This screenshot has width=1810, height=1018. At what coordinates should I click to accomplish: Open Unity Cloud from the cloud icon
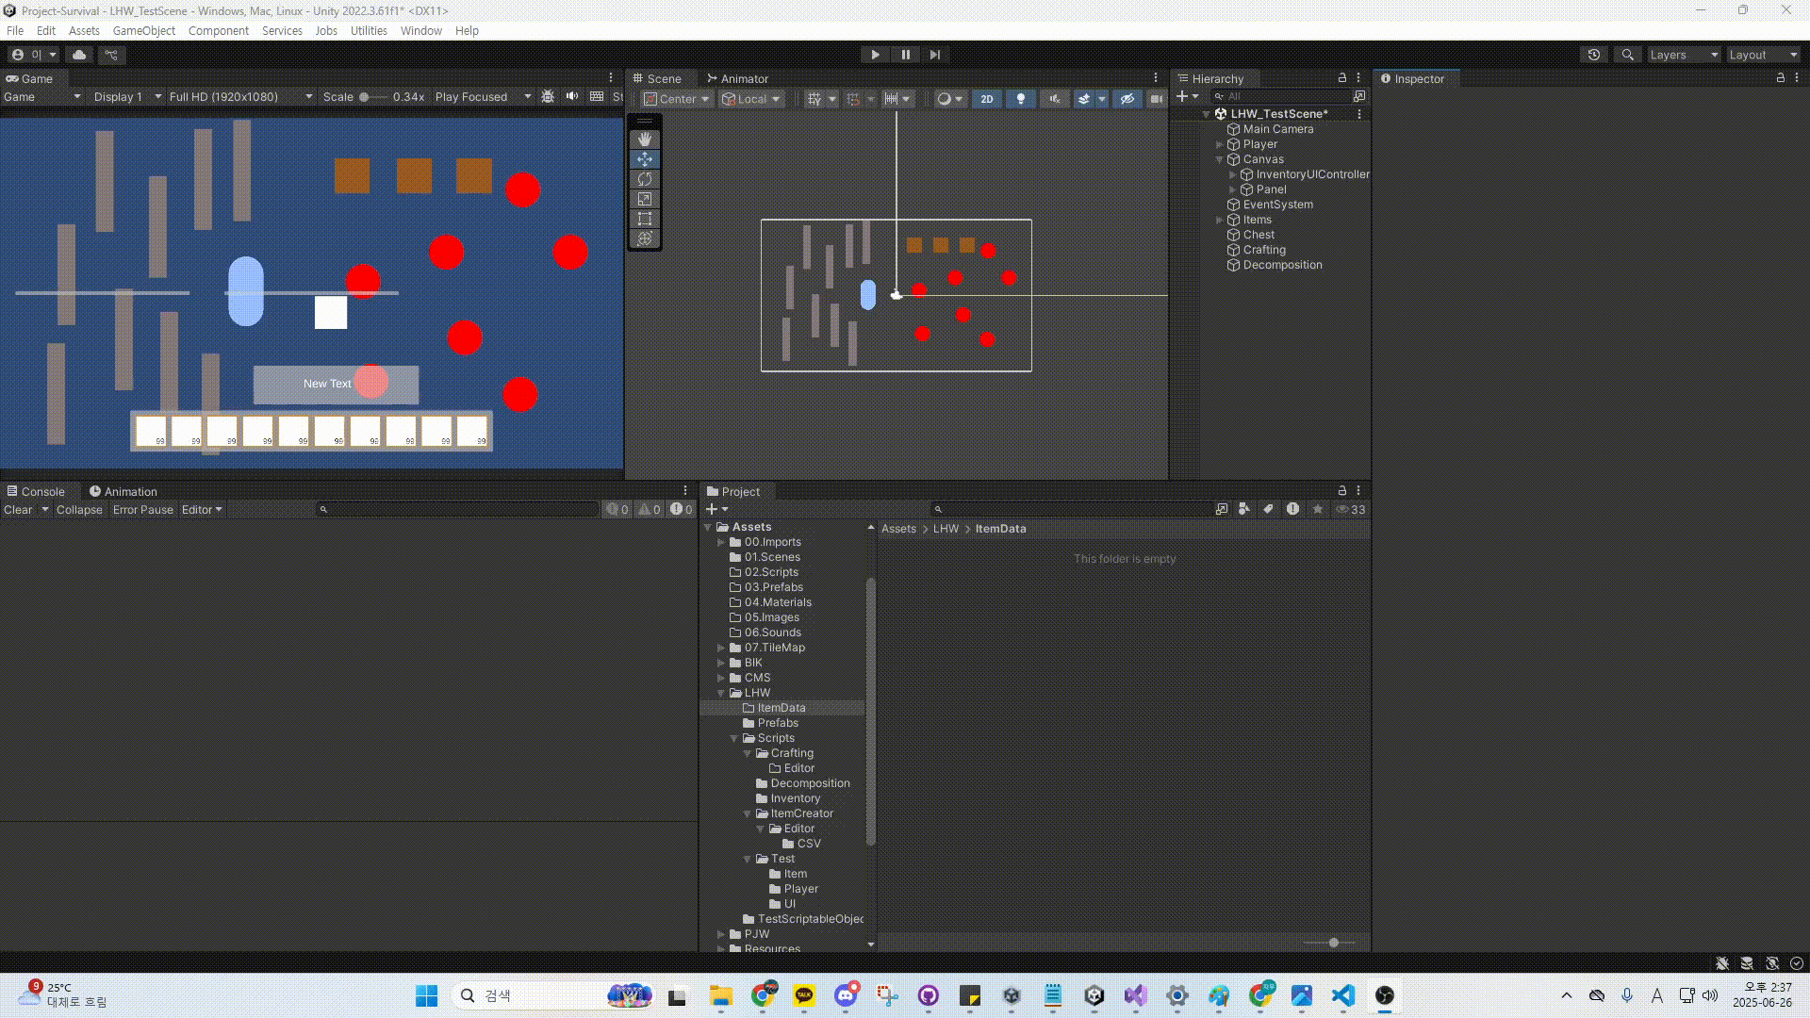79,55
